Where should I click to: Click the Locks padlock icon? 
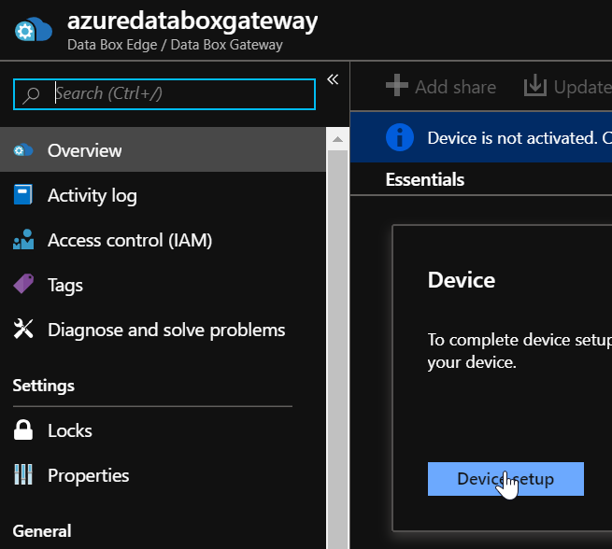pyautogui.click(x=22, y=430)
